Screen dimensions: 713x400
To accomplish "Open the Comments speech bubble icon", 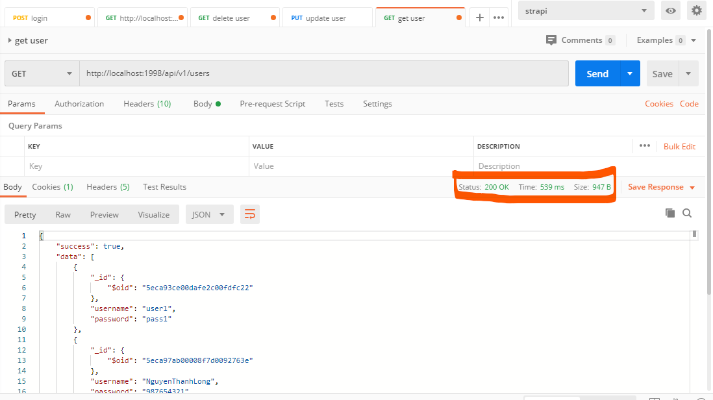I will click(551, 40).
